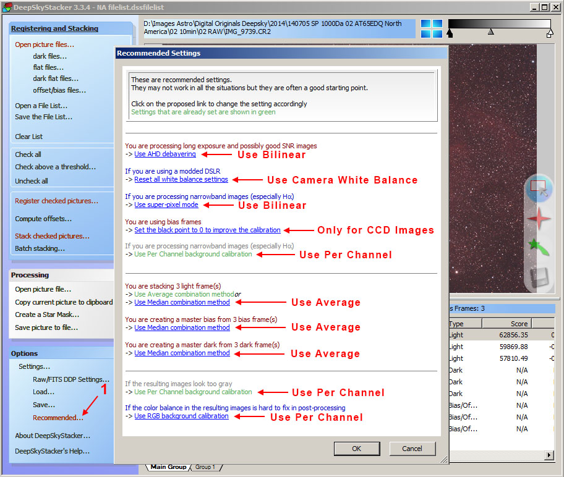The width and height of the screenshot is (564, 477).
Task: Click the green comet mode icon
Action: pyautogui.click(x=539, y=247)
